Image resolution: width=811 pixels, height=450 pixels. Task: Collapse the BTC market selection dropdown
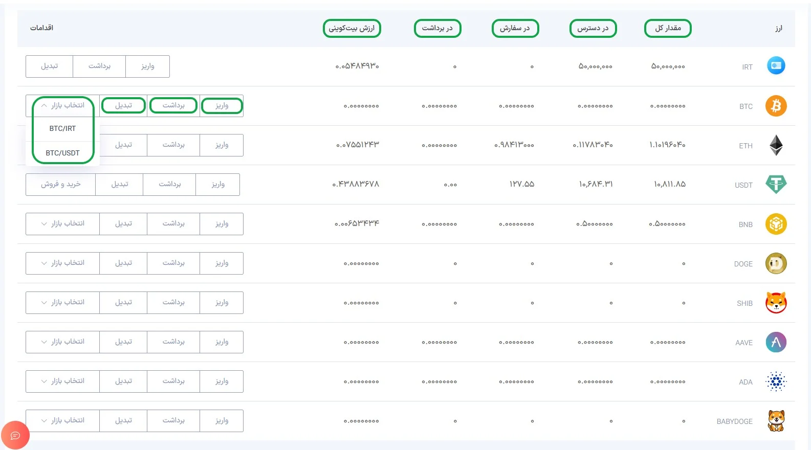[x=62, y=105]
